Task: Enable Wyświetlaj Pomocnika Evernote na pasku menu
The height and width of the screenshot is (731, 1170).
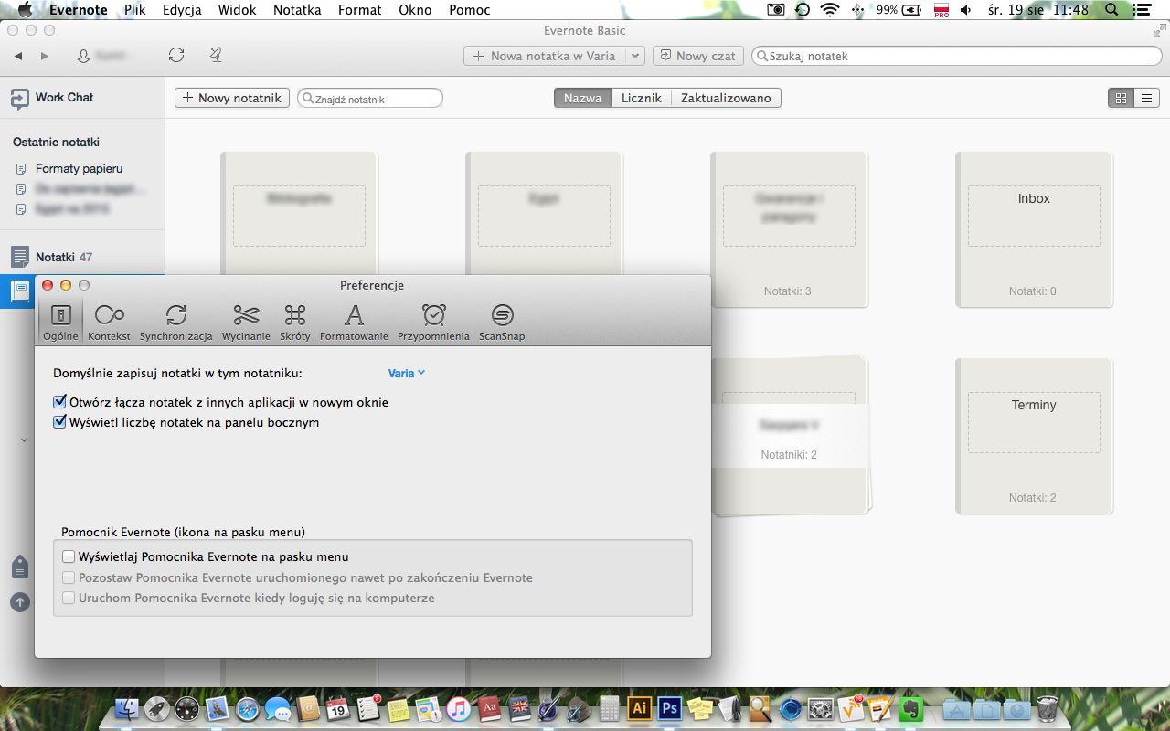Action: point(69,556)
